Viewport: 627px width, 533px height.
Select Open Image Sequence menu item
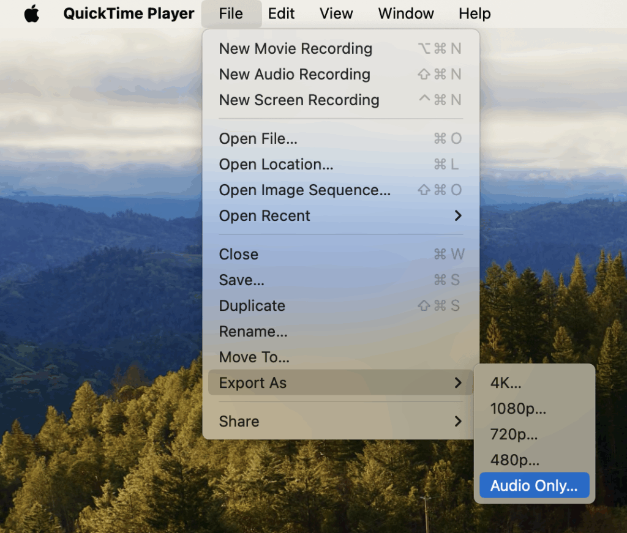click(x=340, y=190)
